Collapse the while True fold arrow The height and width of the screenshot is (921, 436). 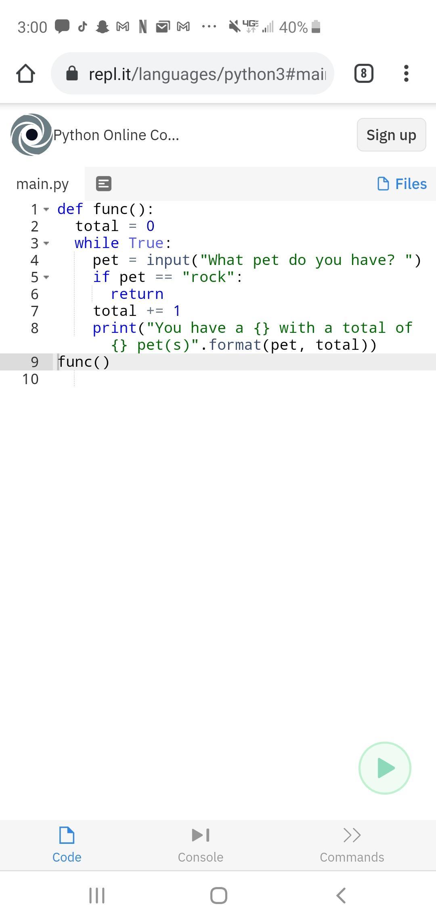tap(46, 243)
